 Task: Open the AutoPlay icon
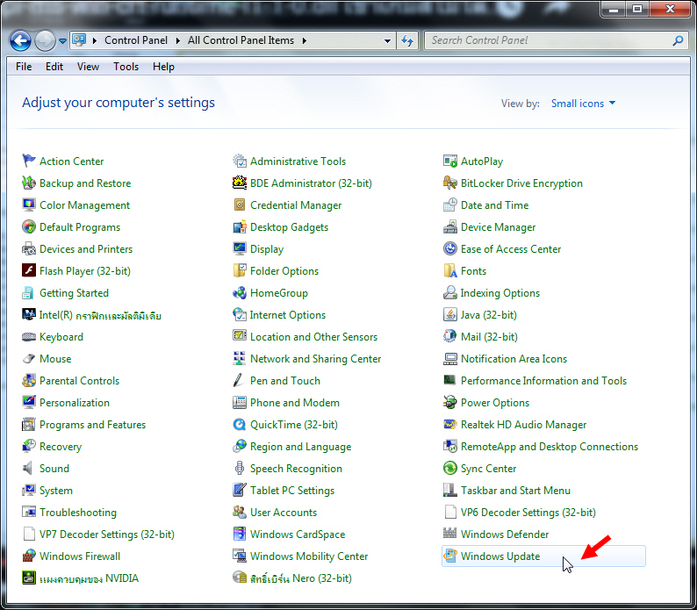450,161
